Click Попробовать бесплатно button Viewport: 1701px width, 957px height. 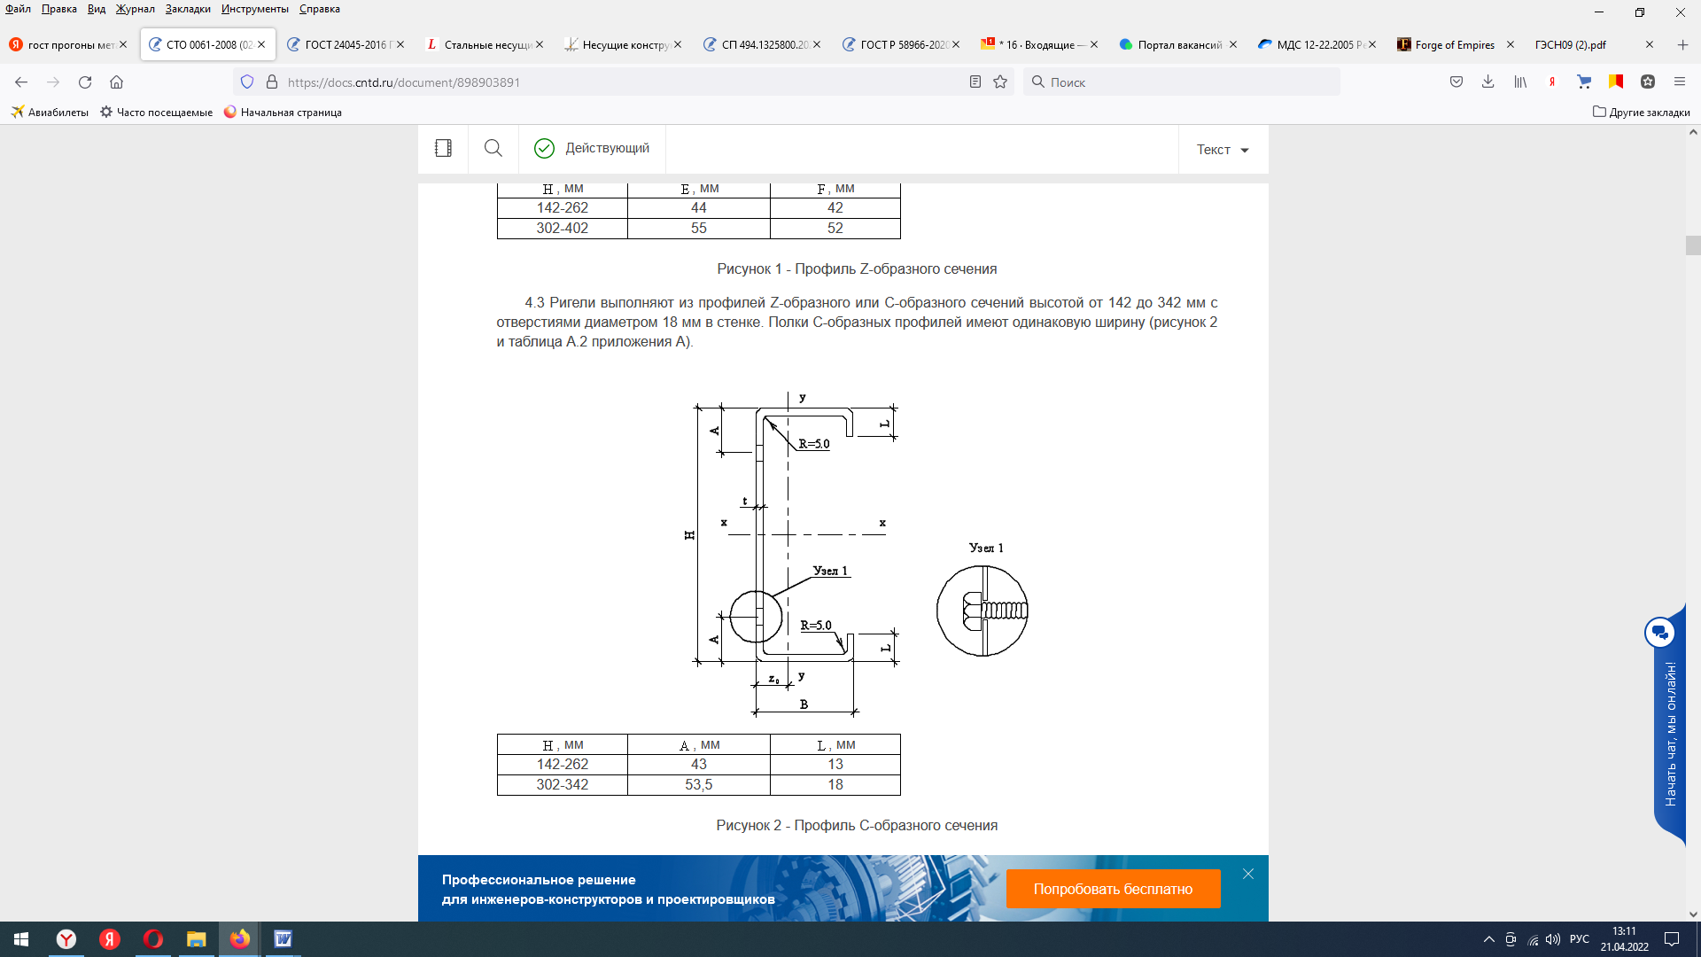1113,889
